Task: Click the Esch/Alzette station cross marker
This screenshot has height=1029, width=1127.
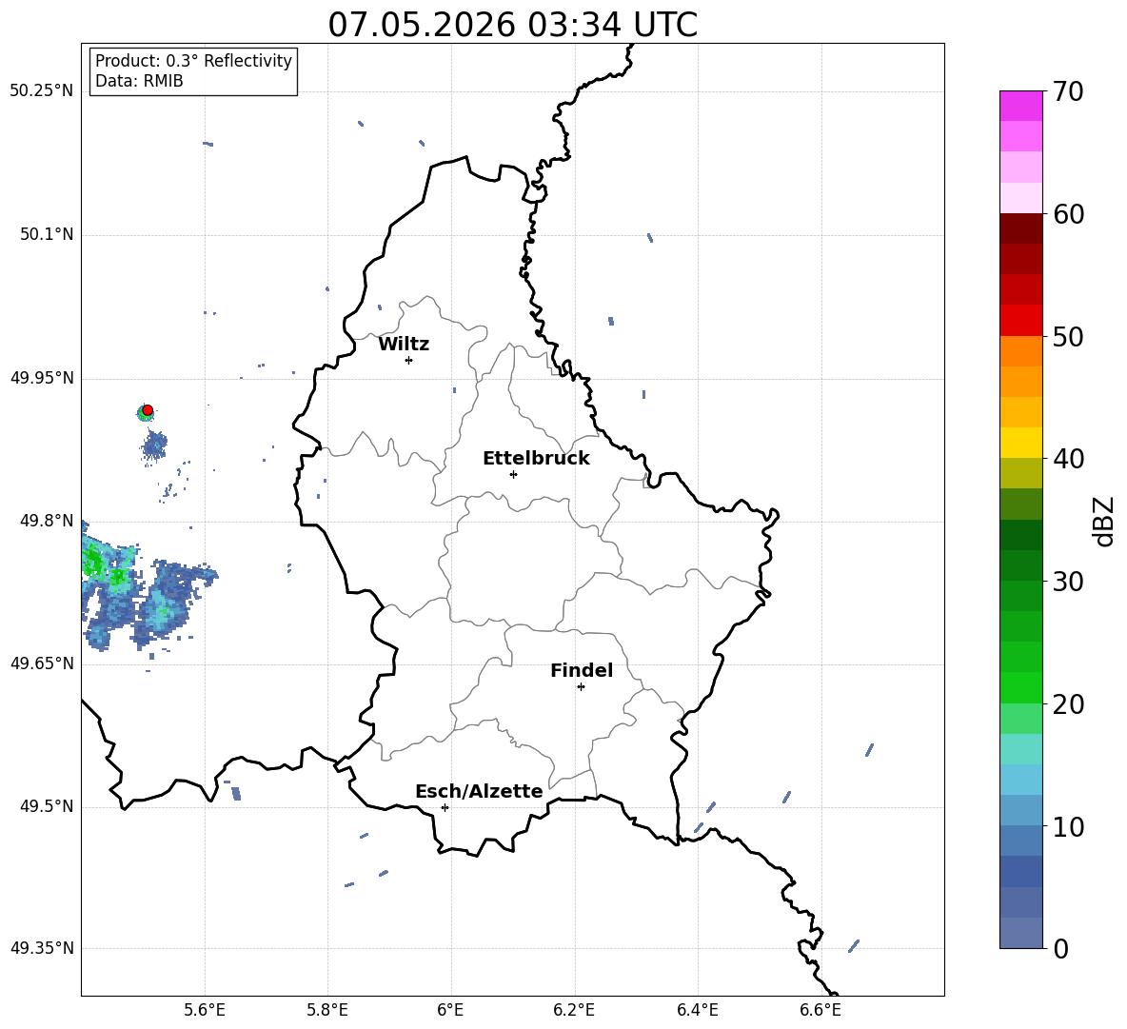Action: click(445, 807)
